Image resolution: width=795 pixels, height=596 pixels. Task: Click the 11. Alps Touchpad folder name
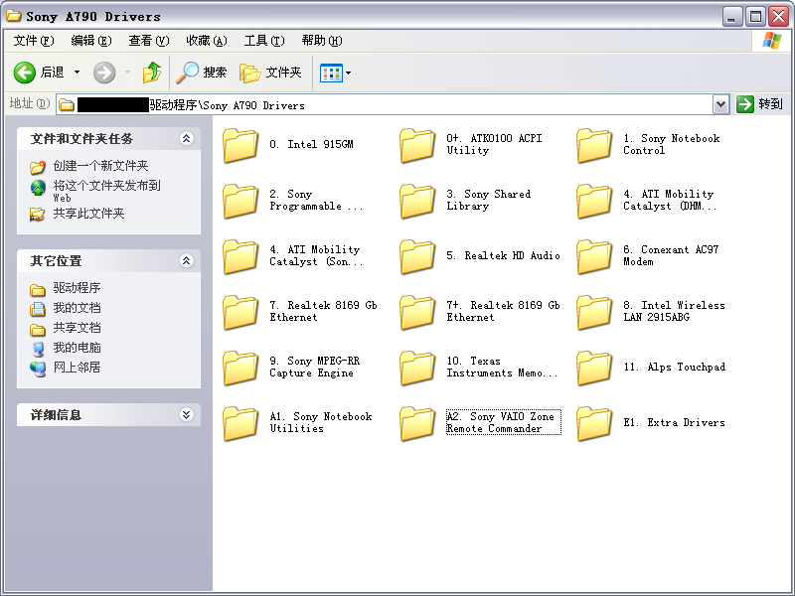675,367
